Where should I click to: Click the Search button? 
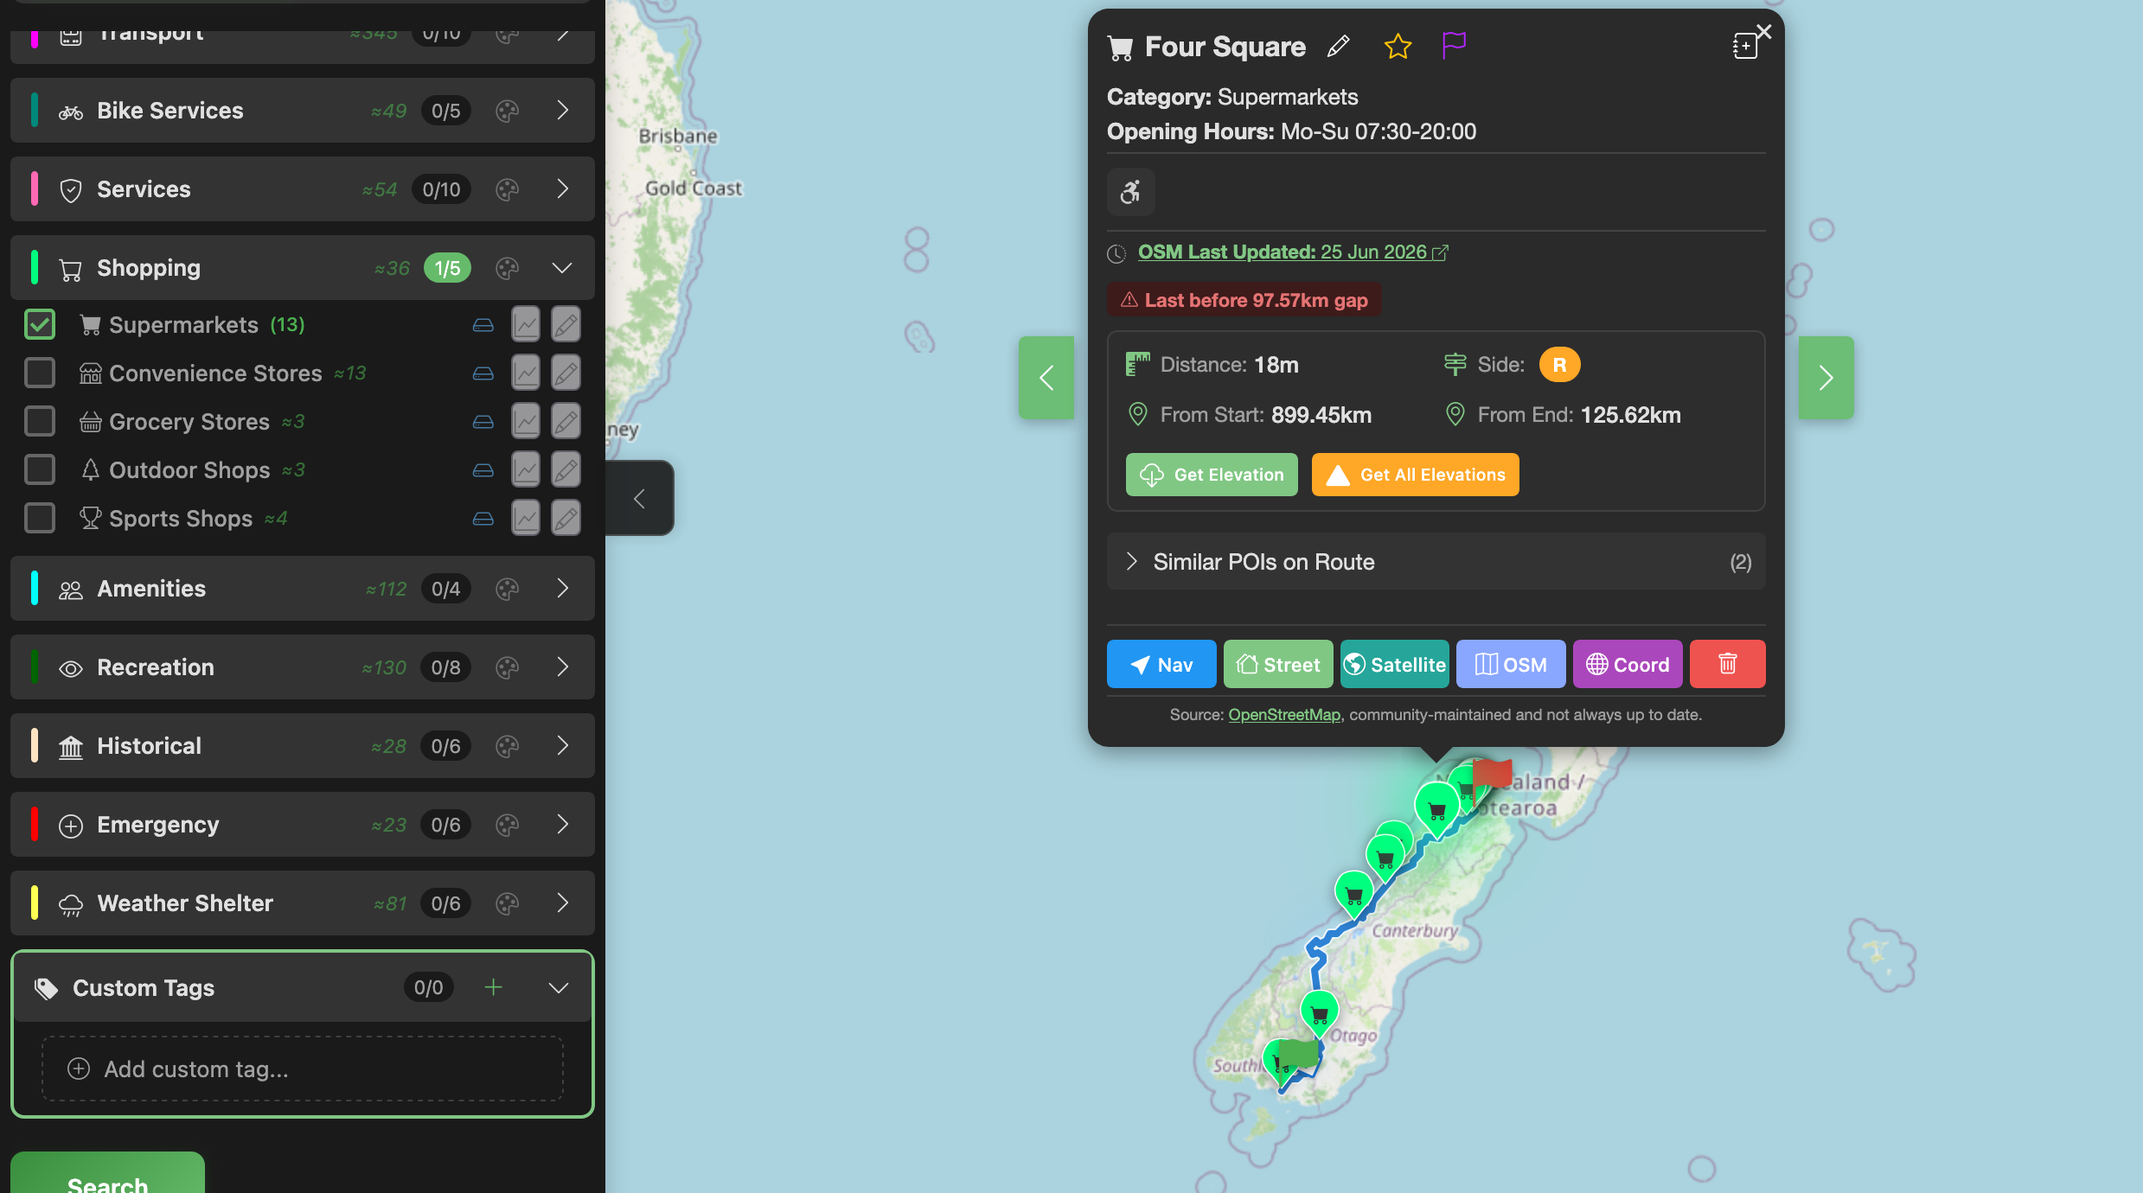tap(108, 1173)
